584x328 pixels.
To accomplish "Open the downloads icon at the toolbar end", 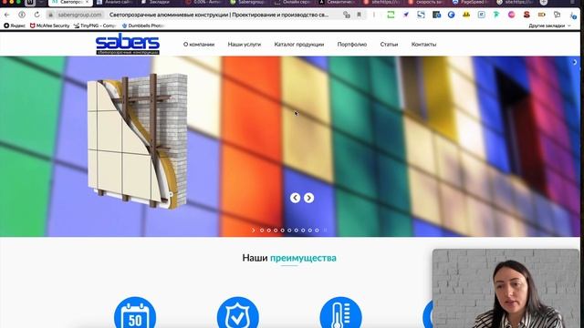I will tap(573, 15).
